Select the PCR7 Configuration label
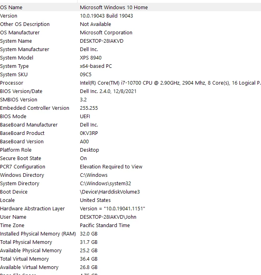This screenshot has height=275, width=261. (x=23, y=167)
